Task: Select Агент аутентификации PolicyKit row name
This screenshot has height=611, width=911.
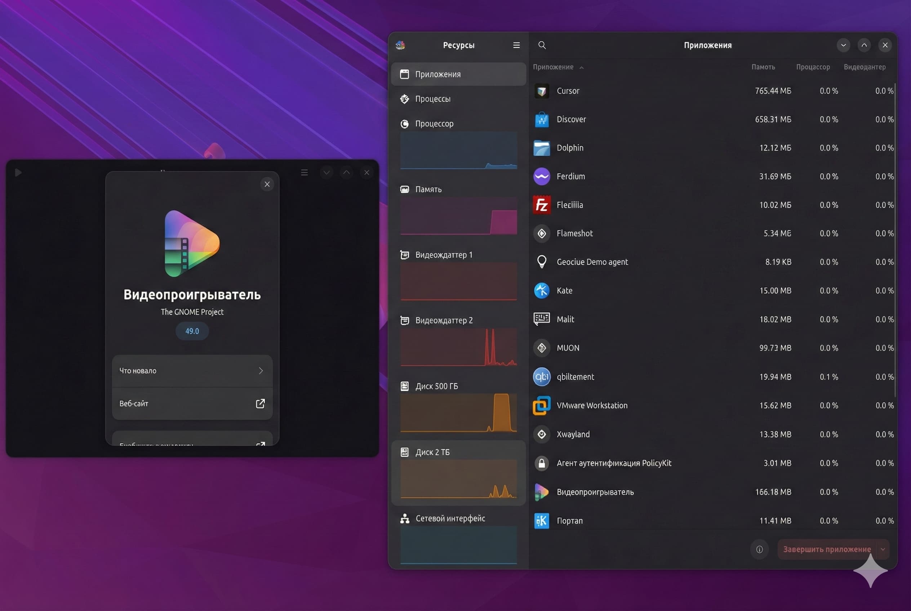Action: 614,463
